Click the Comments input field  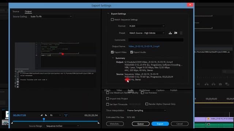(x=156, y=40)
